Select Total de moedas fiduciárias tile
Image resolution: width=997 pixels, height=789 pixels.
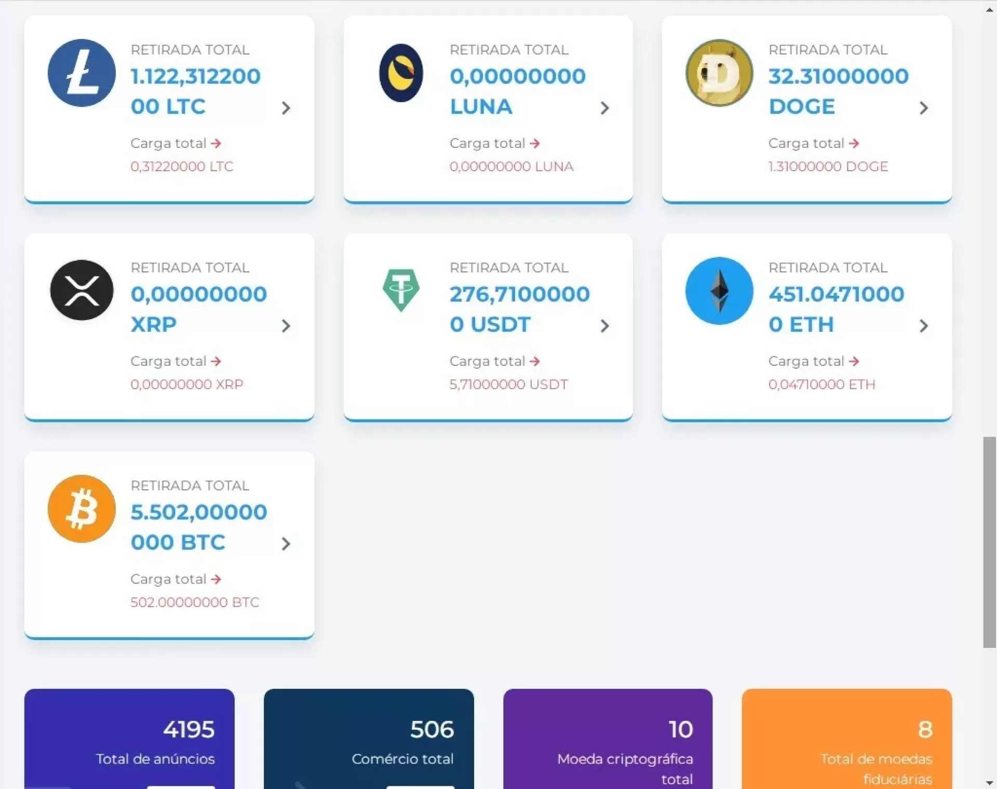846,739
